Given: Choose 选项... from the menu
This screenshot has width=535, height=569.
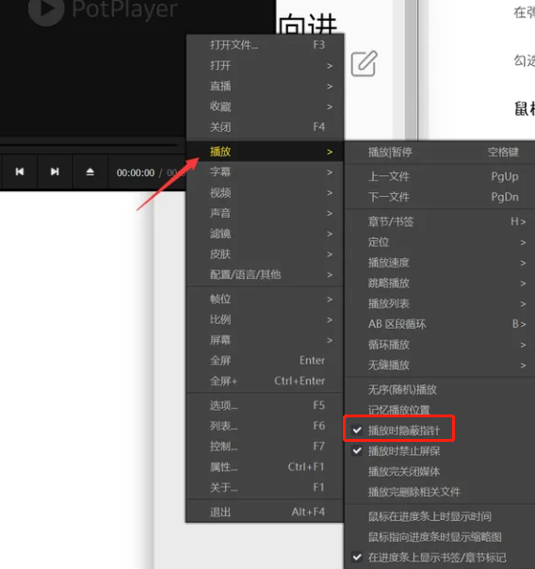Looking at the screenshot, I should pos(265,405).
